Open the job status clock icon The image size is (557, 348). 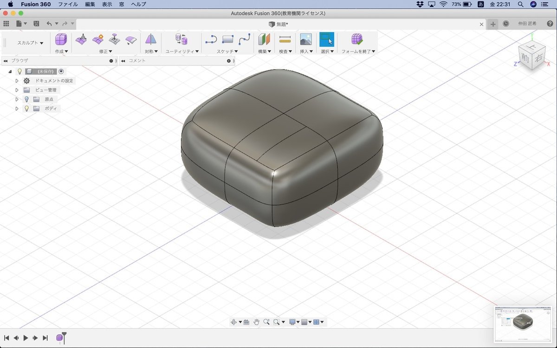(506, 24)
